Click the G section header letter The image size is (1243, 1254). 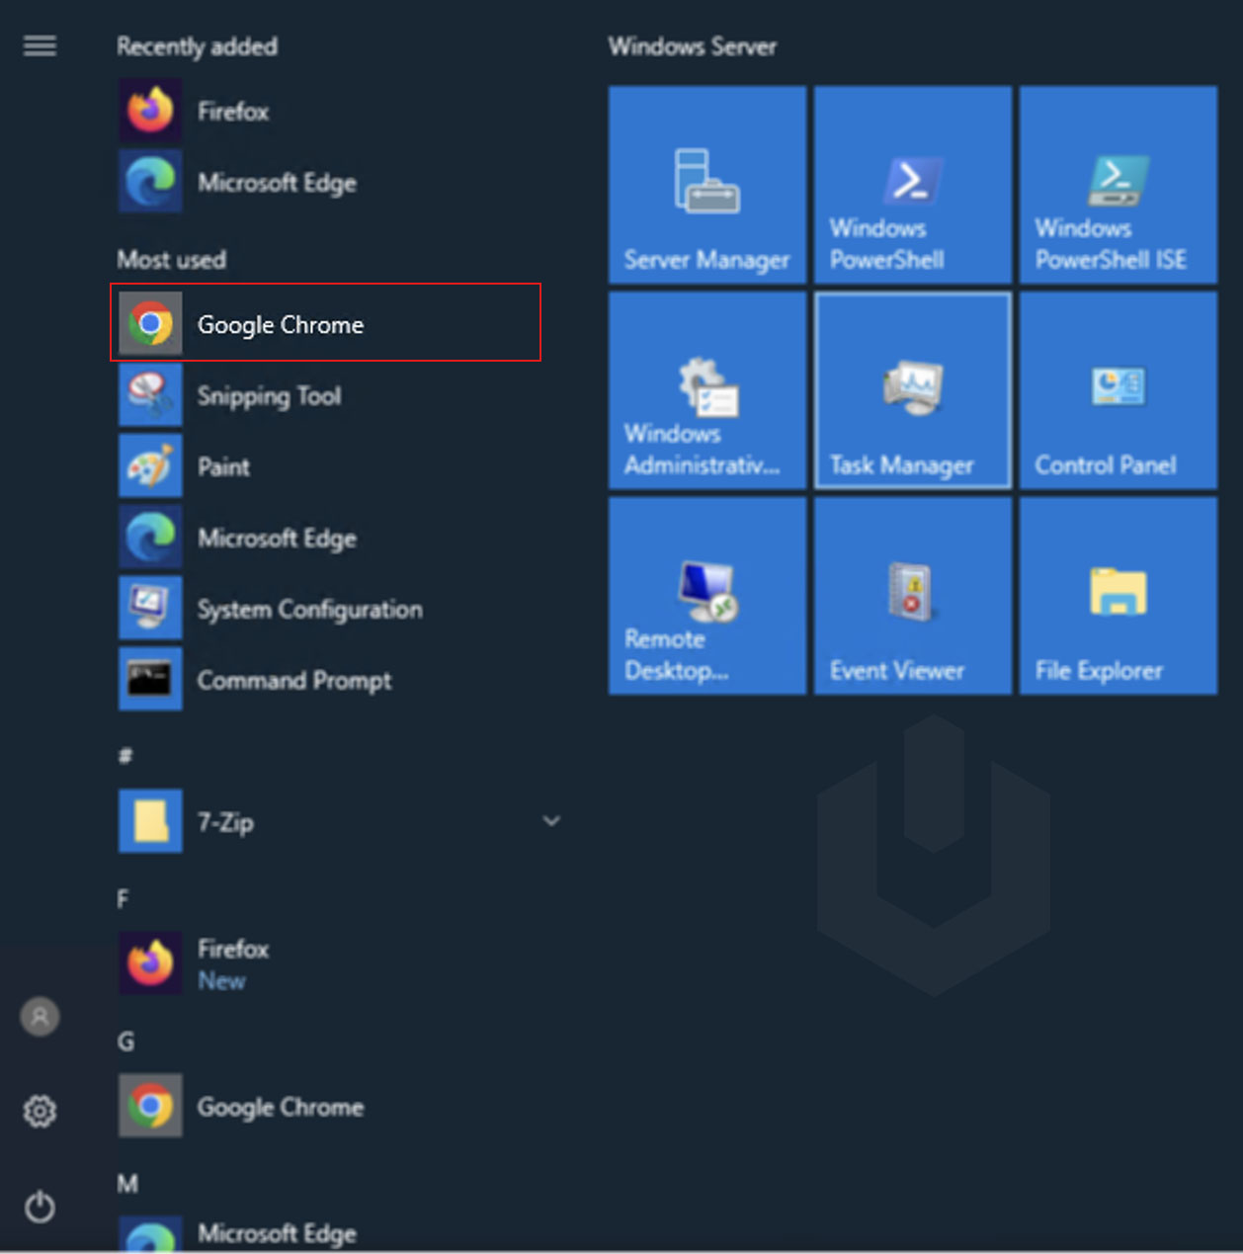(126, 1041)
